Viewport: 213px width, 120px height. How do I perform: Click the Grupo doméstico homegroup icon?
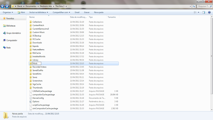(4, 33)
